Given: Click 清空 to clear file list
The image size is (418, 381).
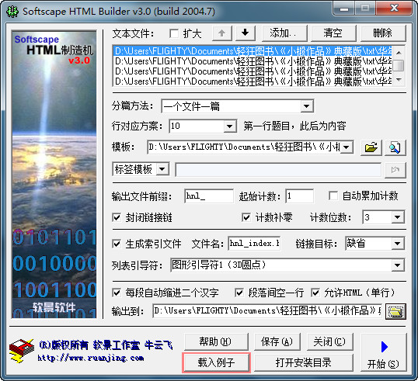Looking at the screenshot, I should click(x=333, y=33).
